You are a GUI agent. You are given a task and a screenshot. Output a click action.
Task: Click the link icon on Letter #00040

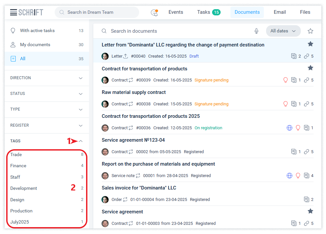coord(306,56)
